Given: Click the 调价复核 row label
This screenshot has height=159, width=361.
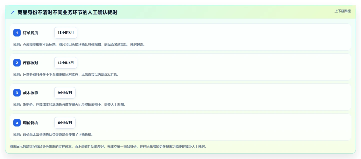Looking at the screenshot, I should (30, 123).
